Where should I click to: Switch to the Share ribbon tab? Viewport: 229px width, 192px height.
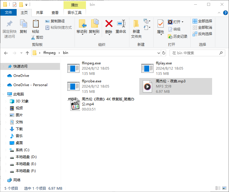pos(40,13)
